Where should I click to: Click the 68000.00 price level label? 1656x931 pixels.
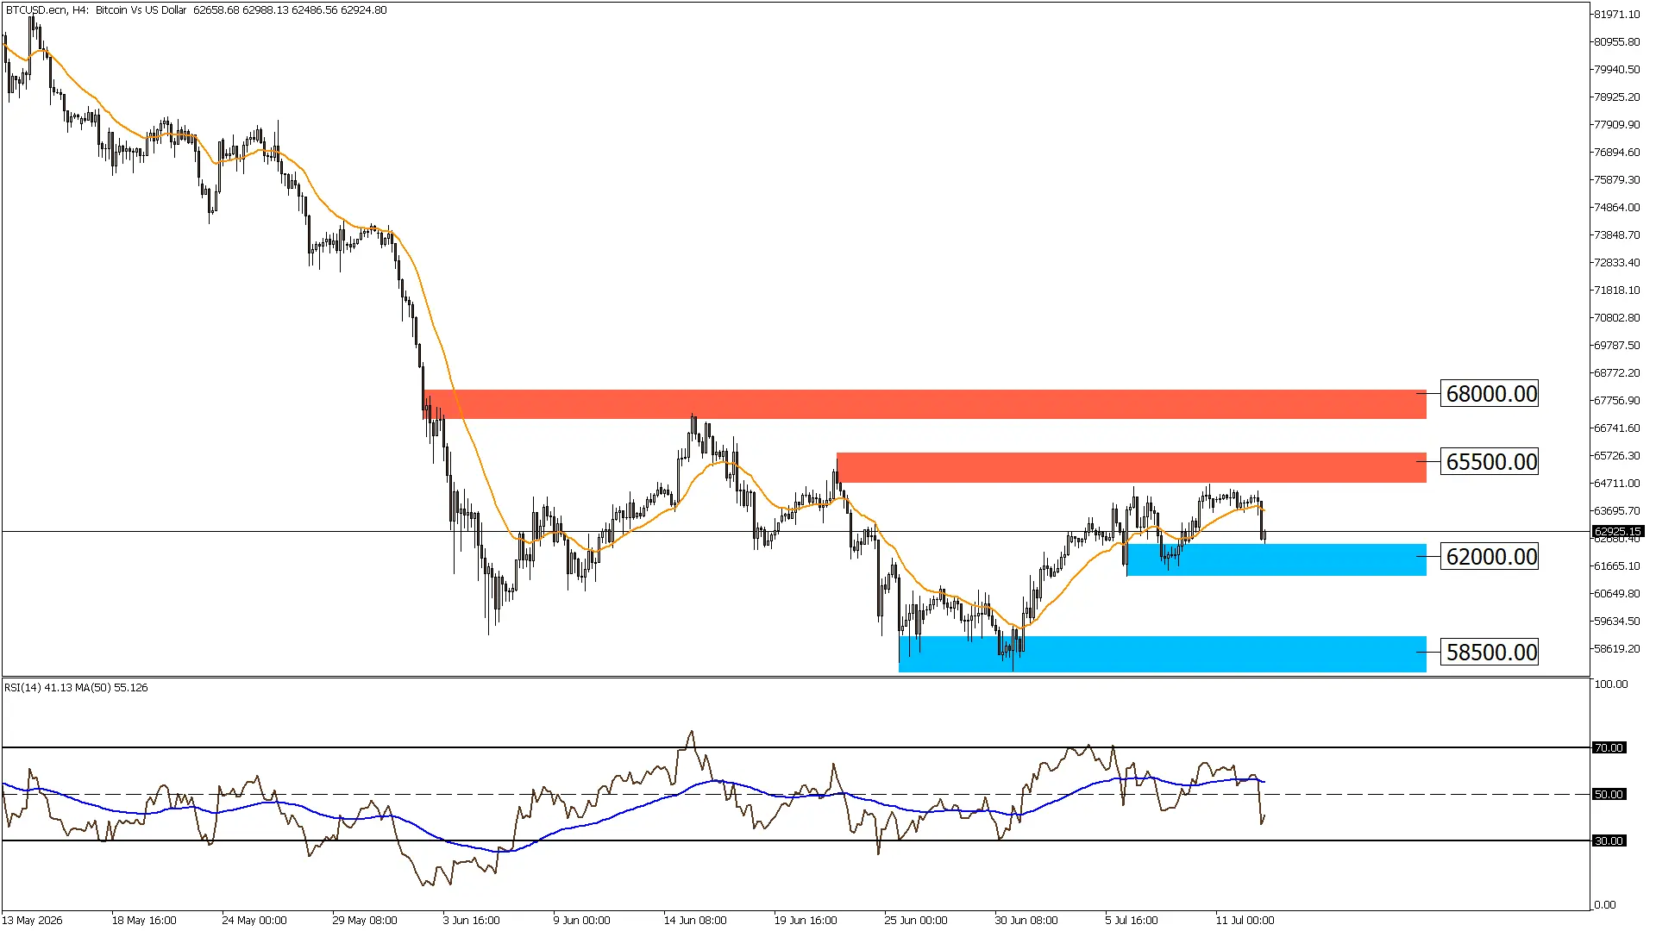[x=1491, y=394]
